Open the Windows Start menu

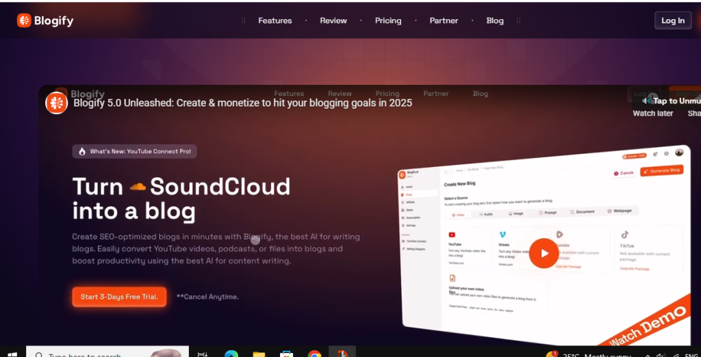12,354
